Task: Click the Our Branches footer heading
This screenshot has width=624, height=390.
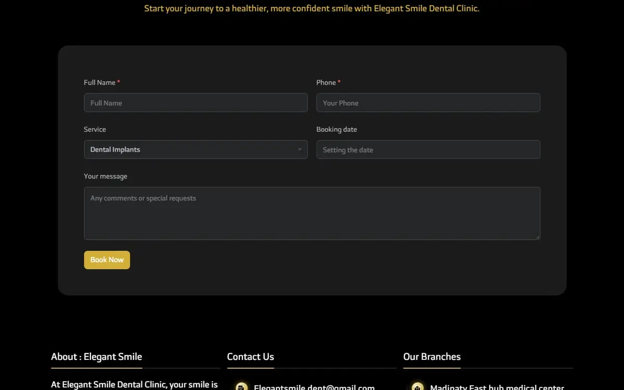Action: [x=432, y=357]
